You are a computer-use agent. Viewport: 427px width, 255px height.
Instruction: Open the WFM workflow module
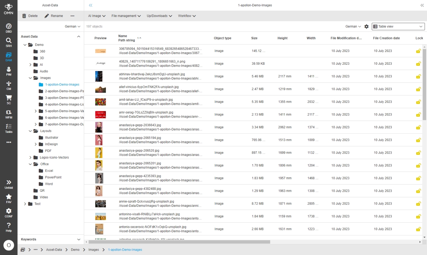9,114
